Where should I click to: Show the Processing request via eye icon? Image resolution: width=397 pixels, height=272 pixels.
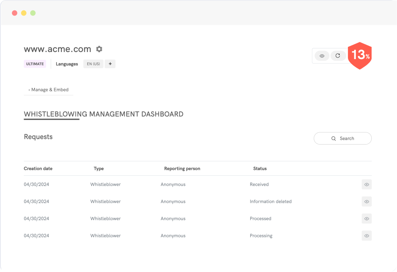click(x=366, y=236)
